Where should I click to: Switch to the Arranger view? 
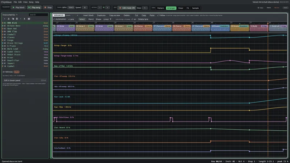pyautogui.click(x=171, y=8)
